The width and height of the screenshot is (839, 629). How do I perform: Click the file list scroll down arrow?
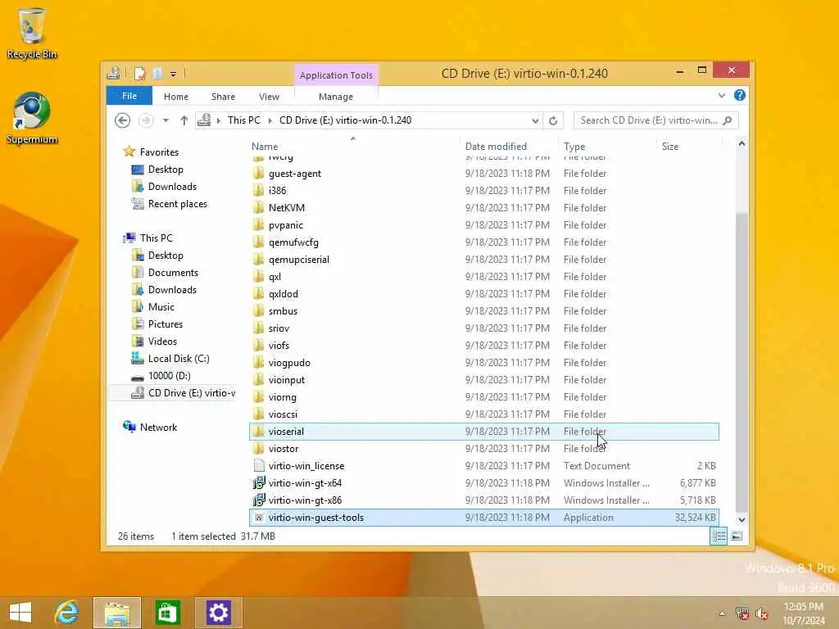point(741,520)
